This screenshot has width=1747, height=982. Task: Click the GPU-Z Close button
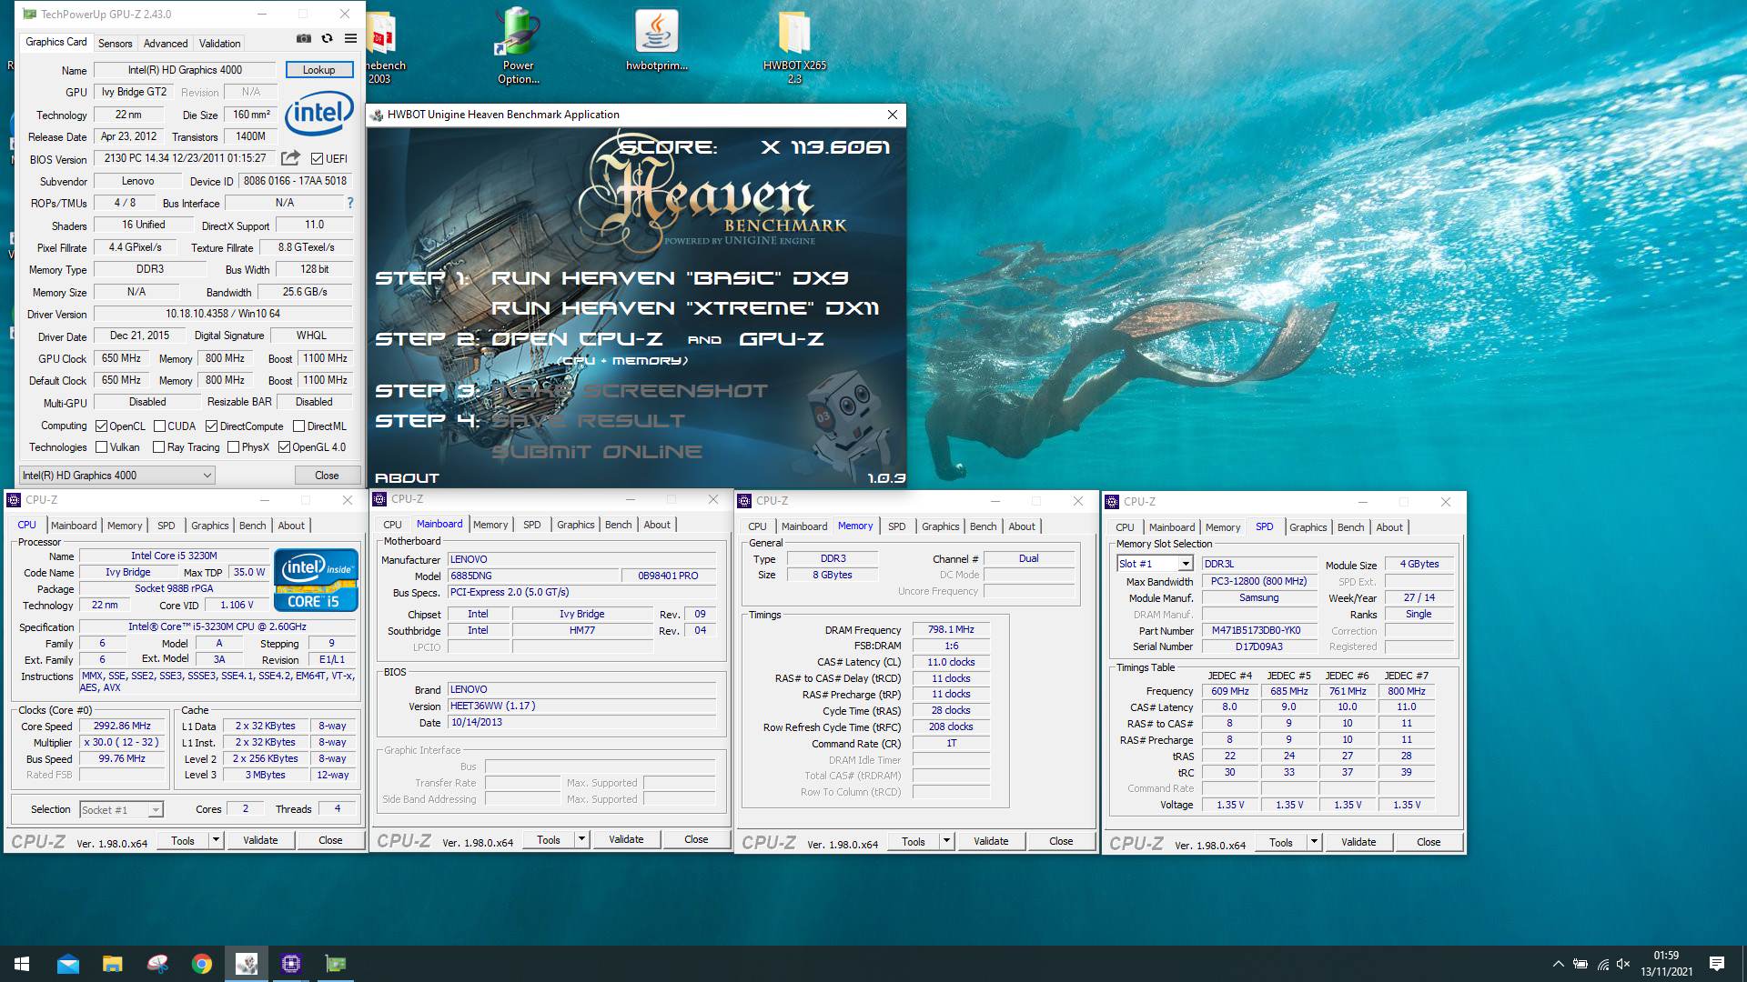[327, 476]
